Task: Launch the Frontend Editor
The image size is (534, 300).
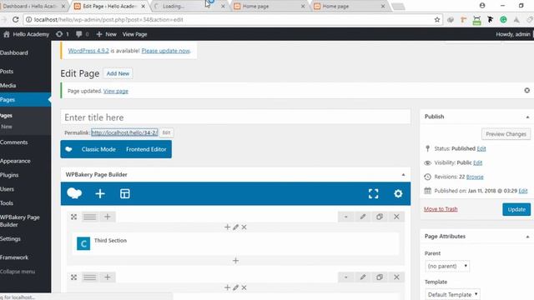Action: pos(146,149)
